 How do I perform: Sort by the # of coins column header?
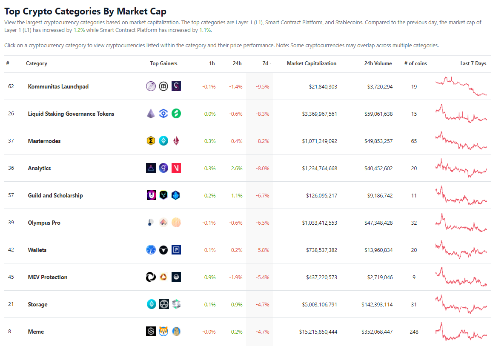point(415,63)
